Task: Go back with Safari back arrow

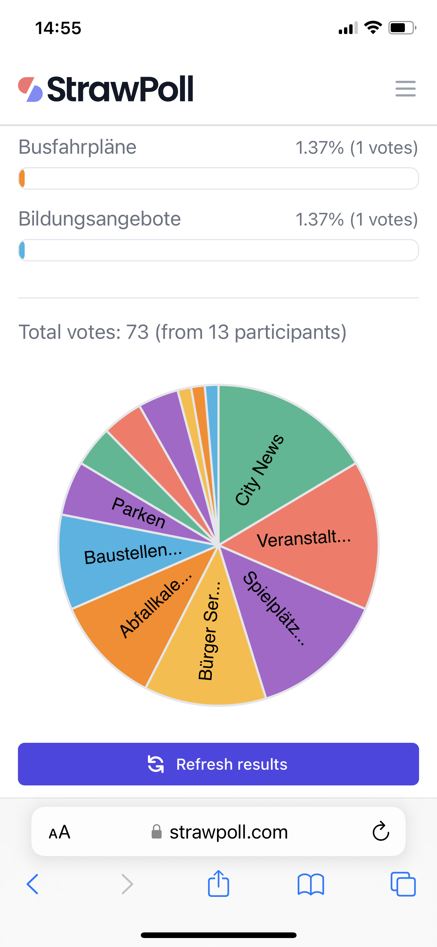Action: point(32,884)
